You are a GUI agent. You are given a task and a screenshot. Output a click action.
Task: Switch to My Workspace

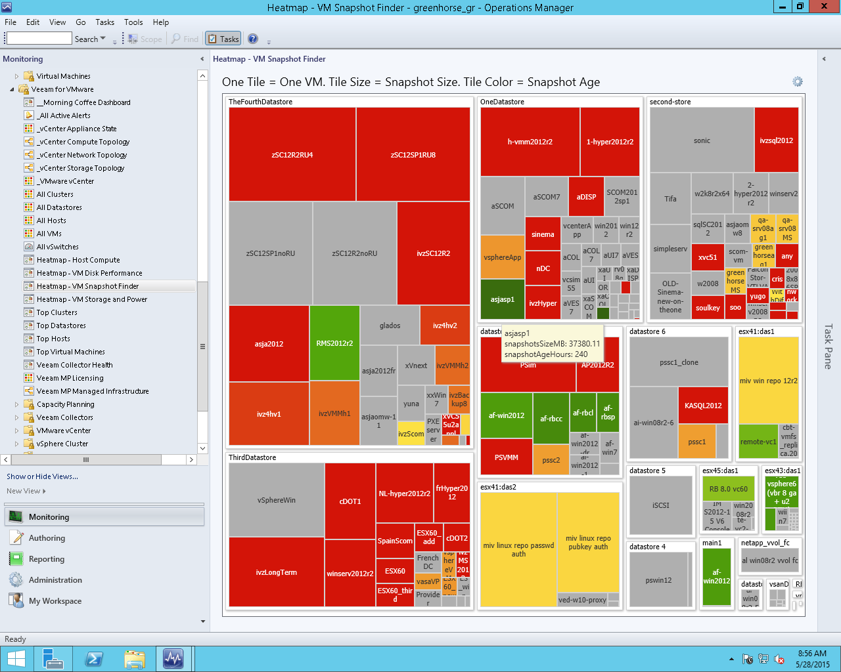[104, 601]
